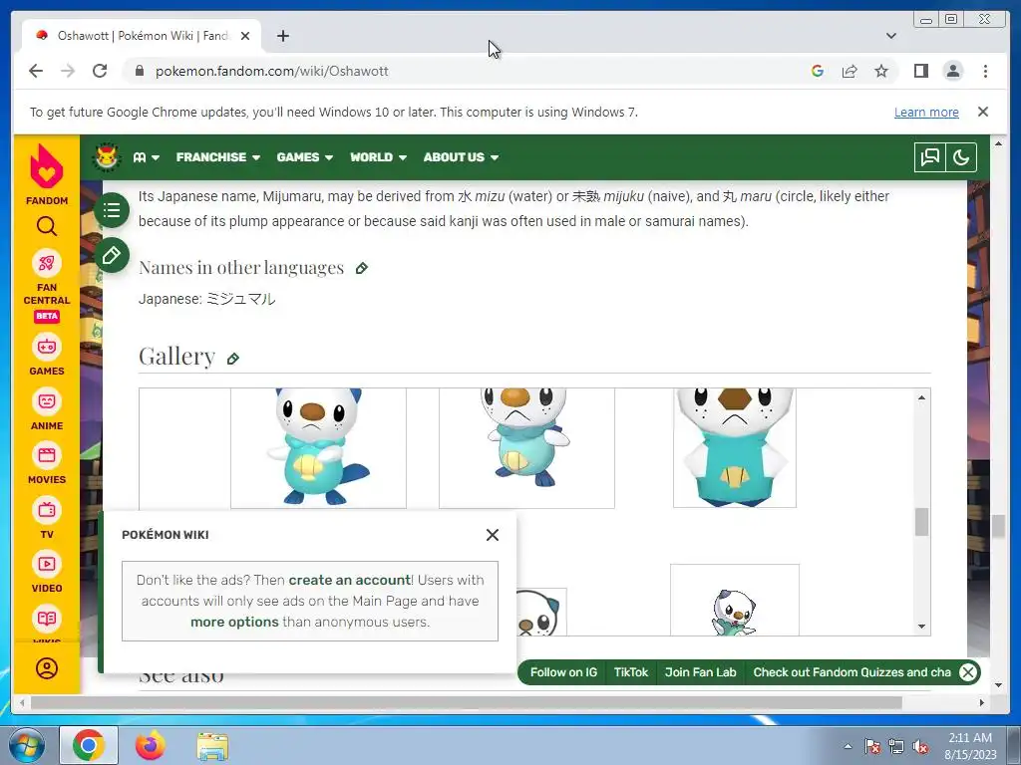Viewport: 1021px width, 765px height.
Task: Click the gallery scroll up arrow
Action: pyautogui.click(x=921, y=397)
